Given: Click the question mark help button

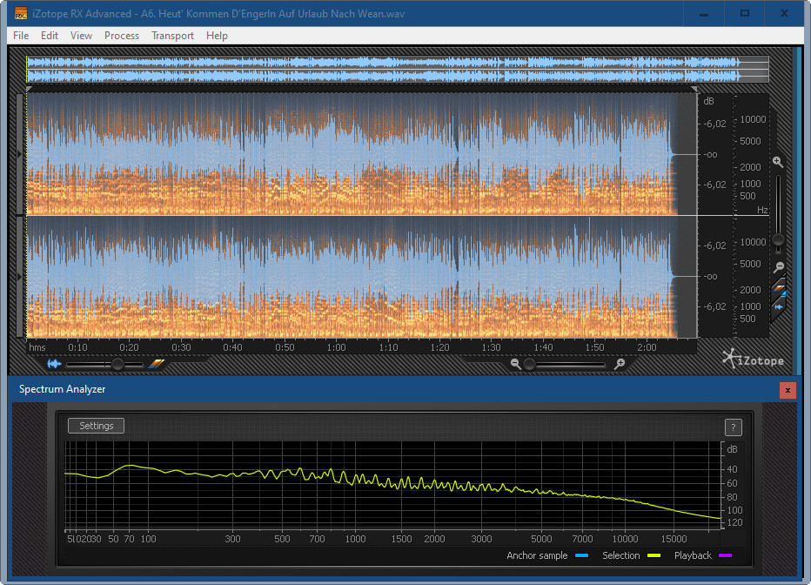Looking at the screenshot, I should pyautogui.click(x=733, y=427).
